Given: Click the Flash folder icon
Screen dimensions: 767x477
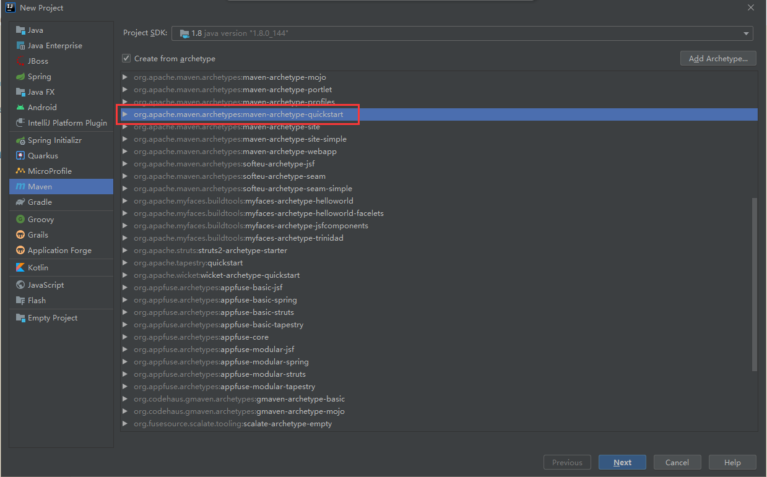Looking at the screenshot, I should 20,301.
